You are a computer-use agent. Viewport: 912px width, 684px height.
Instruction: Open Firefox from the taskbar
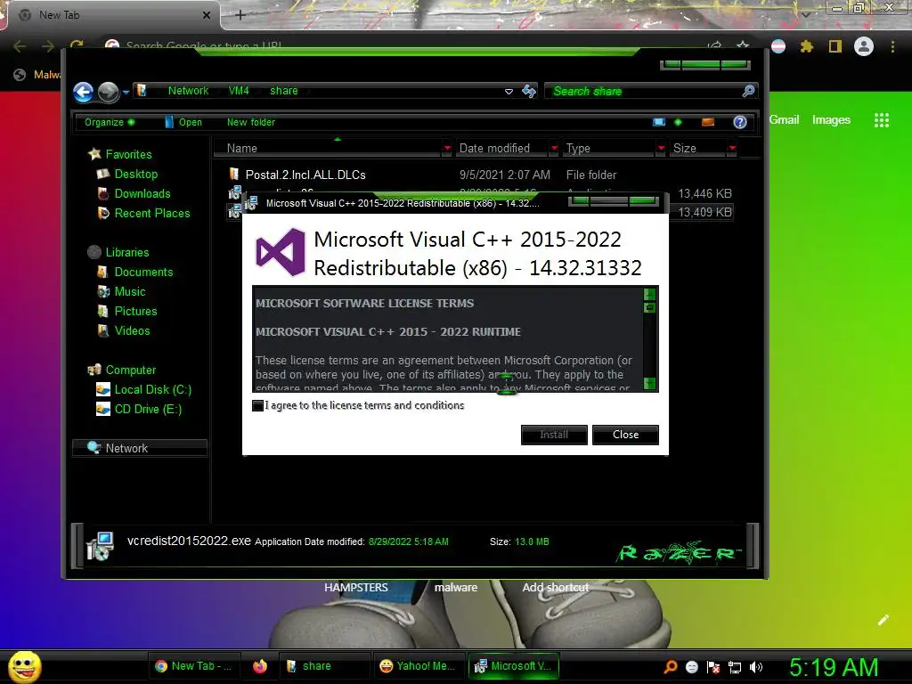259,666
